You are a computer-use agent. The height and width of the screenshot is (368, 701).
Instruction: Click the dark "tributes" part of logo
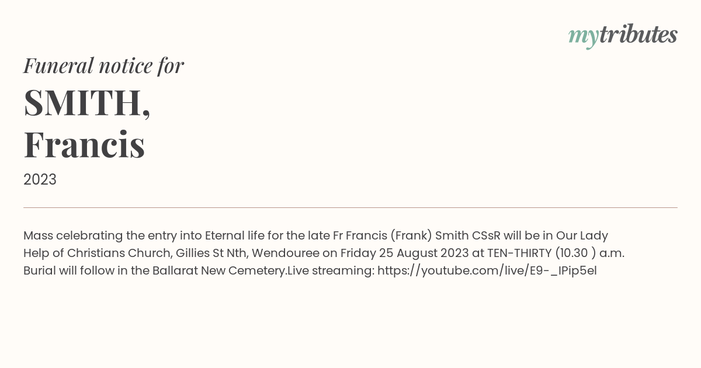pyautogui.click(x=638, y=34)
